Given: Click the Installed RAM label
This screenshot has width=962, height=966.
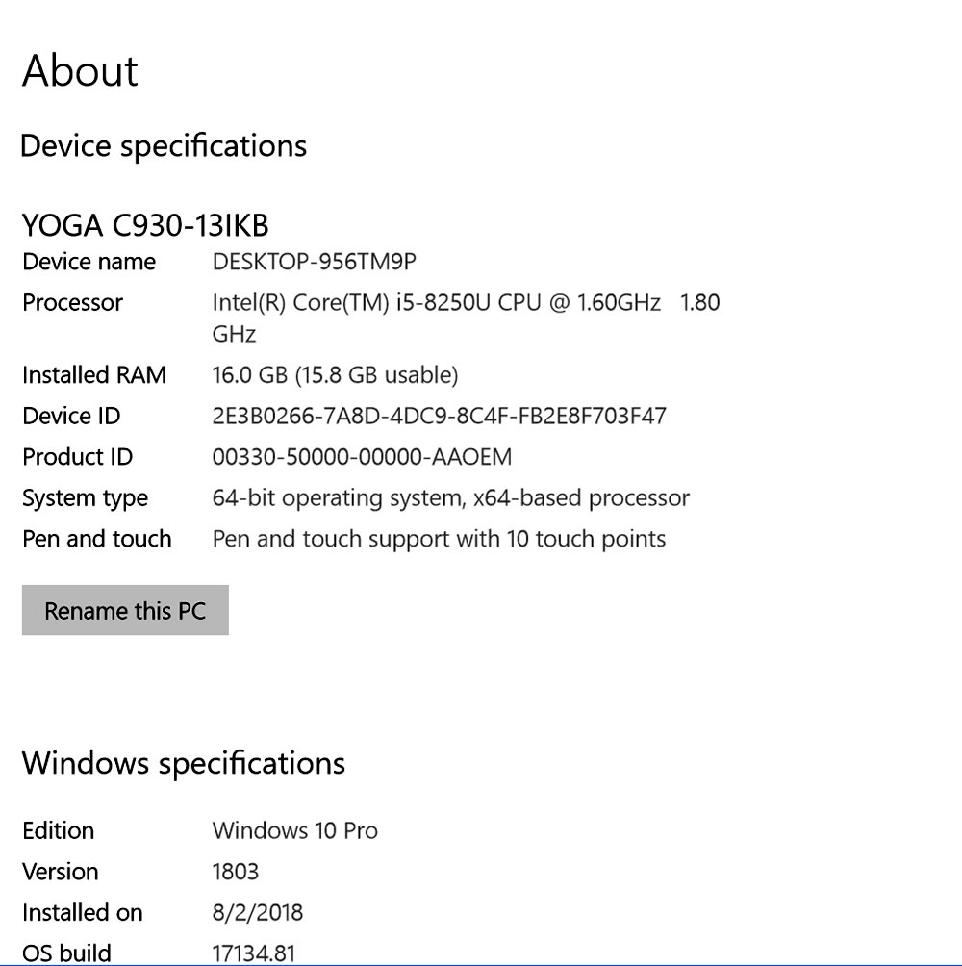Looking at the screenshot, I should (x=94, y=374).
